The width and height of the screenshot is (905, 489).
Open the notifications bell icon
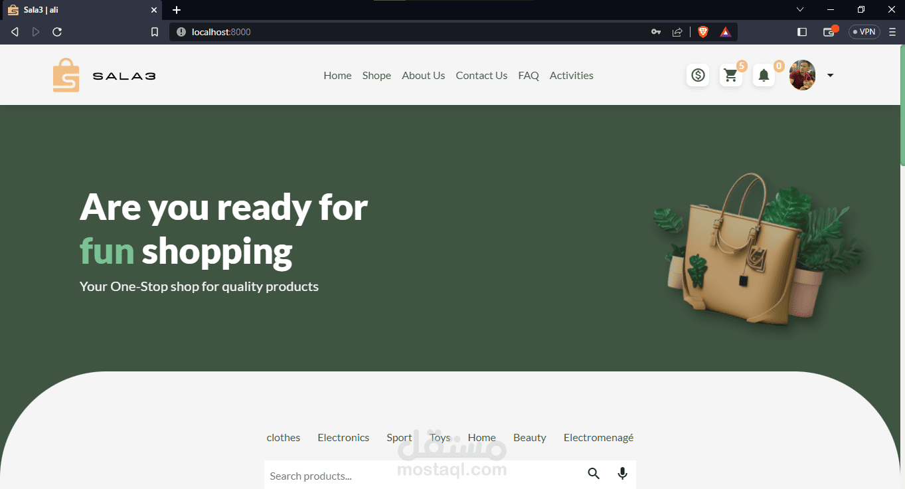pyautogui.click(x=764, y=75)
